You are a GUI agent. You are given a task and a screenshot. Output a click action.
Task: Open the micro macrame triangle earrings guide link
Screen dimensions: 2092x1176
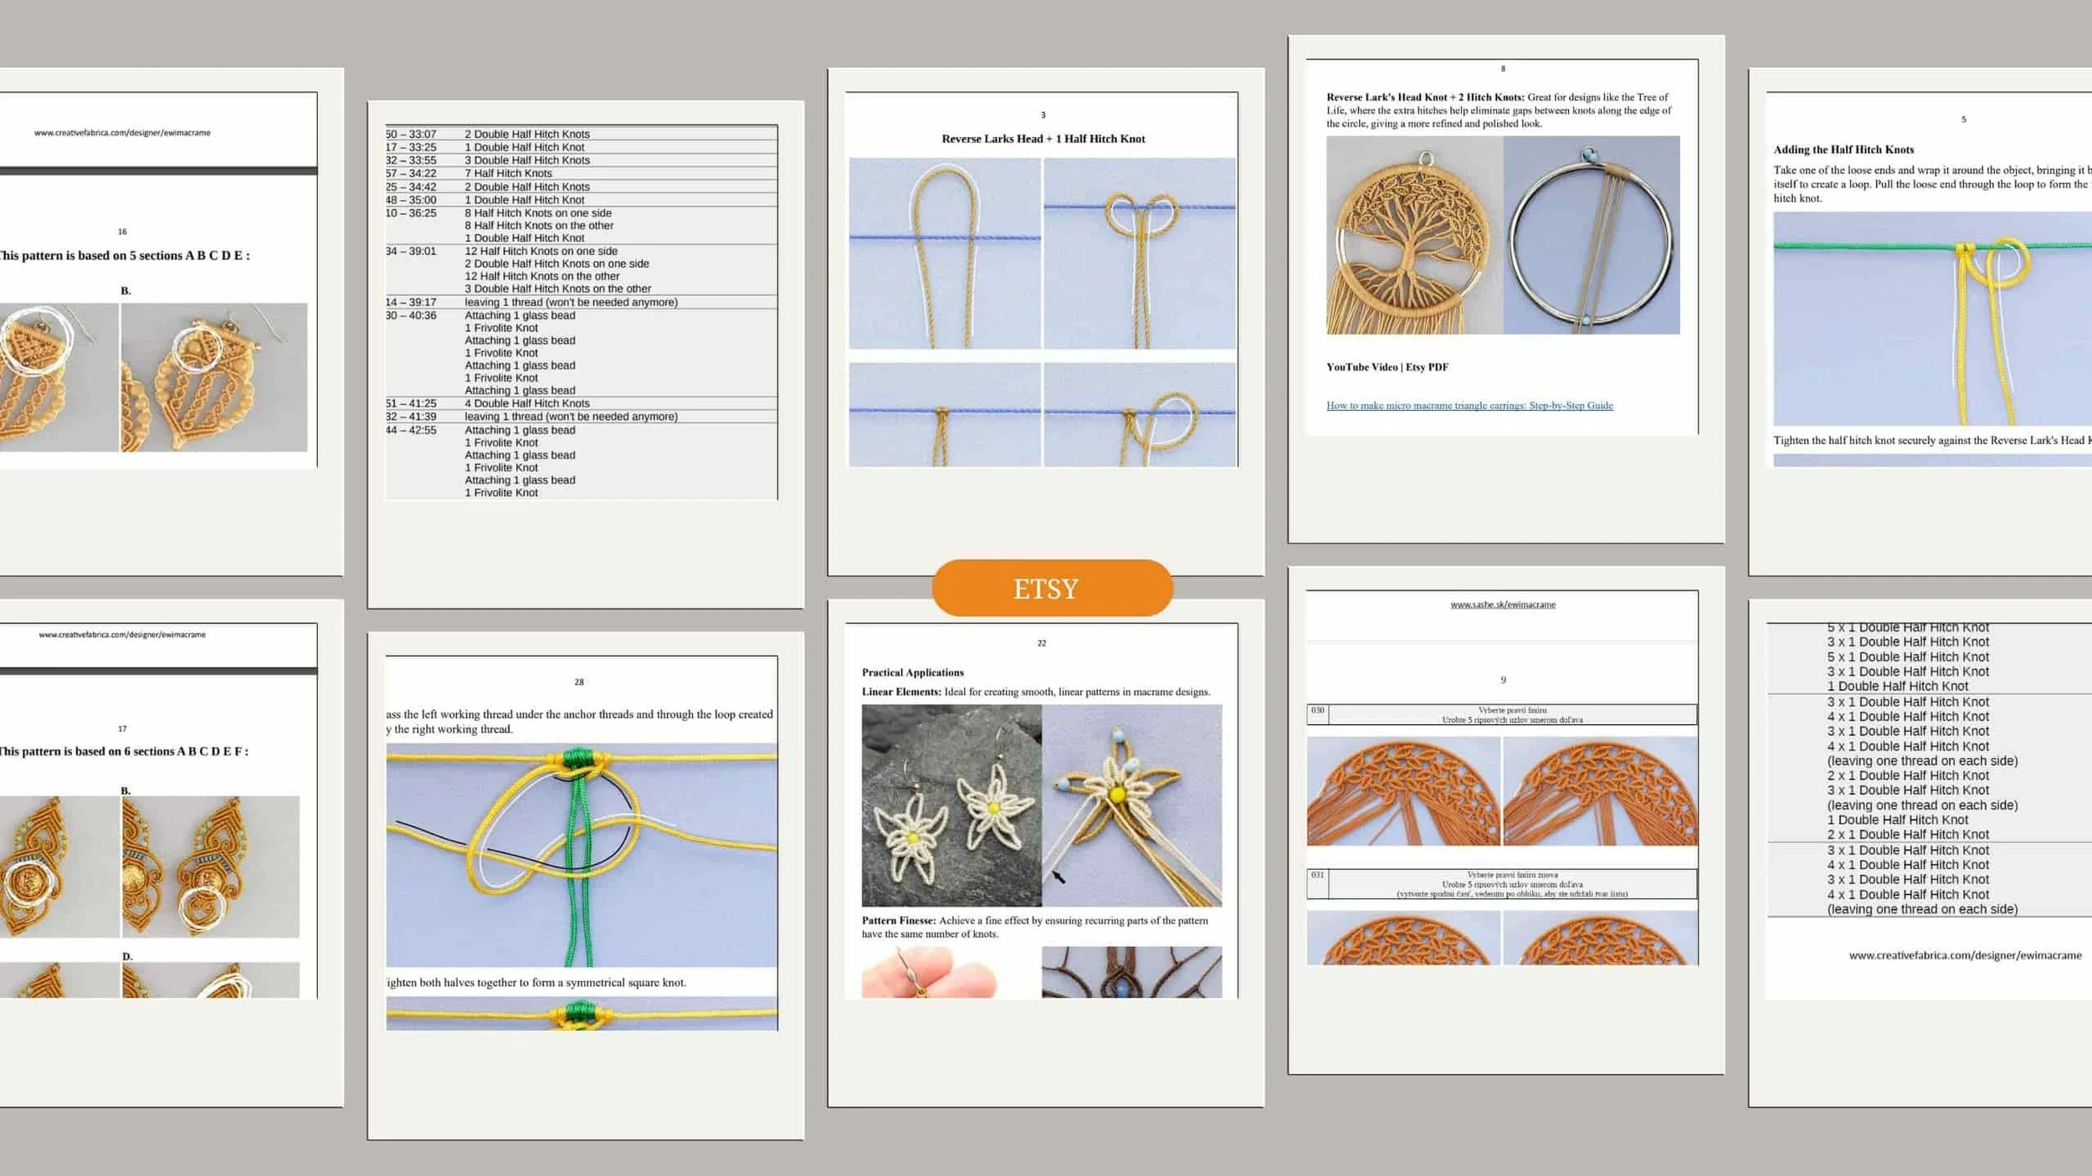[1469, 406]
